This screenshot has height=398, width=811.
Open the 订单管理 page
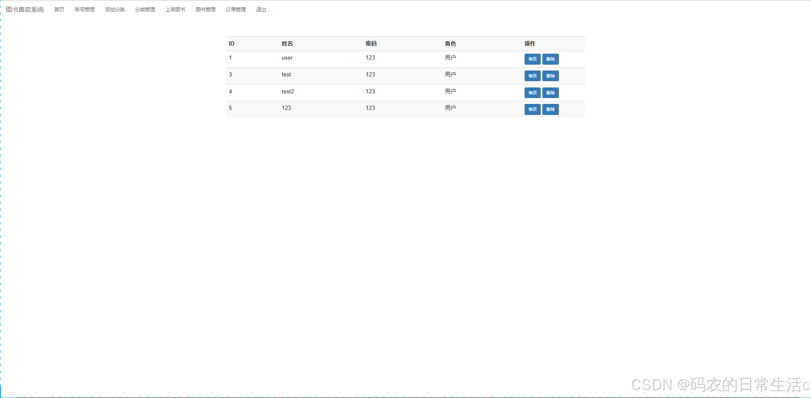[x=235, y=9]
